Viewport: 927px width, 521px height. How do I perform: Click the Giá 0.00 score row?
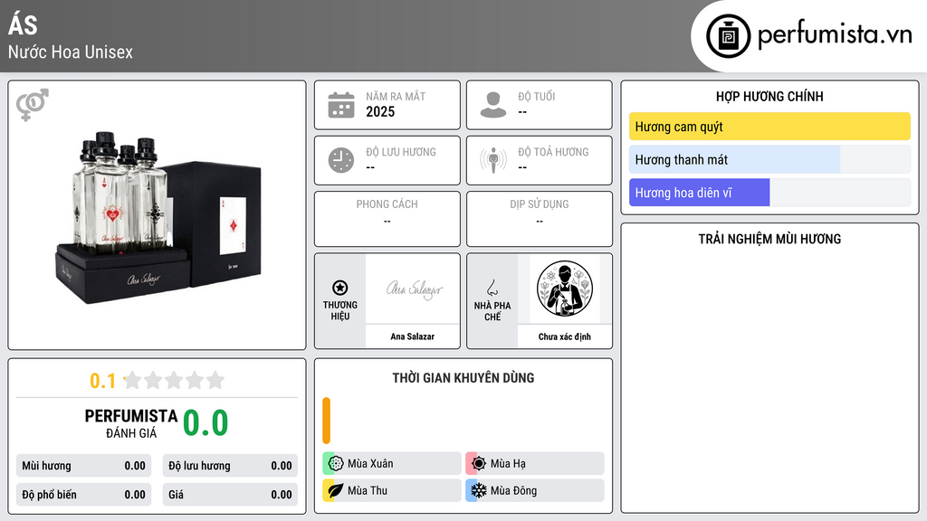pos(230,495)
